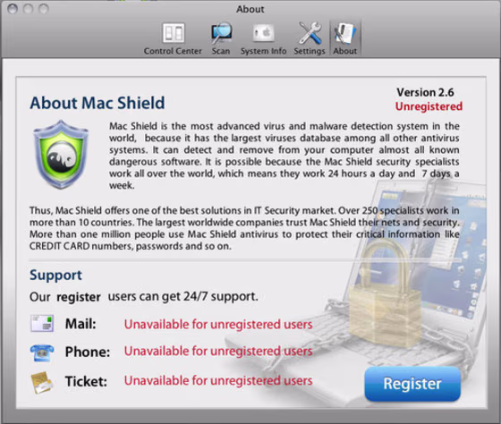Viewport: 501px width, 424px height.
Task: Click the window close button
Action: (13, 9)
